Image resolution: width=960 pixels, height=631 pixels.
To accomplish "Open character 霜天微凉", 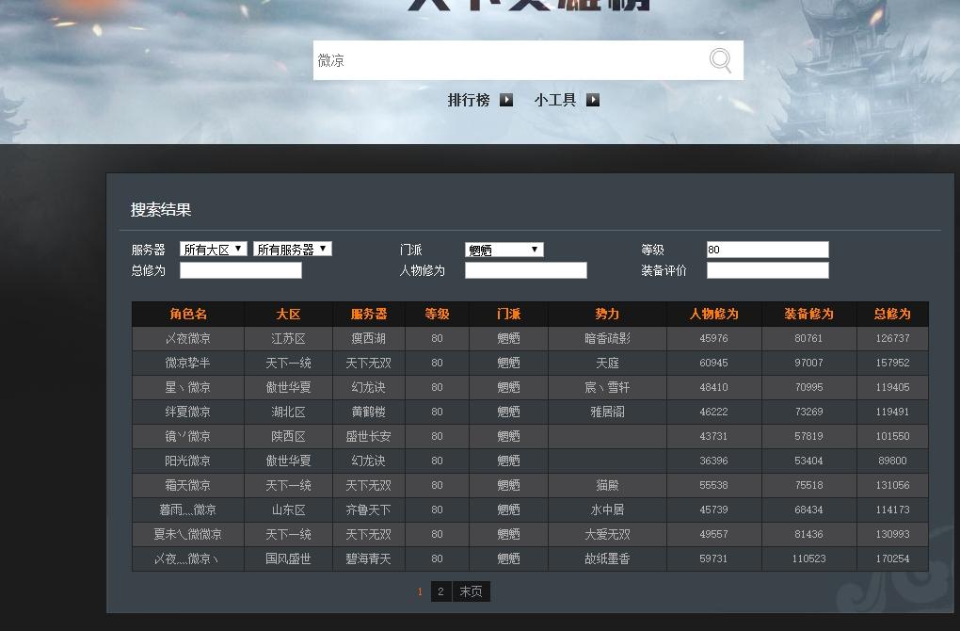I will tap(188, 485).
